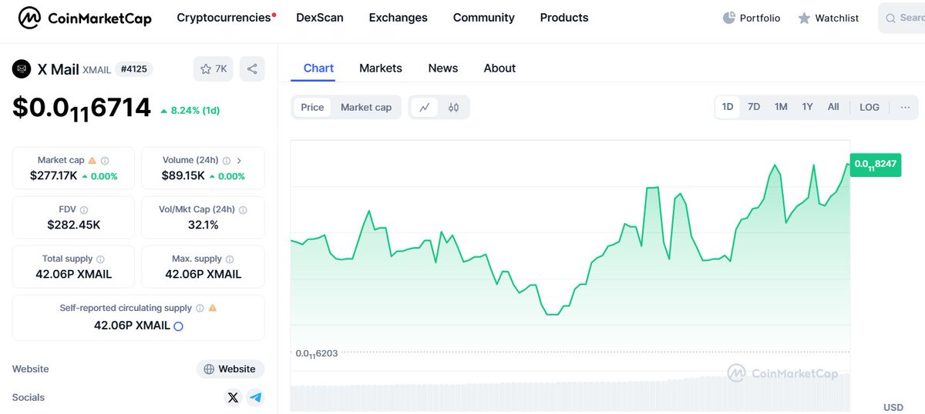The image size is (925, 414).
Task: Focus the Search field
Action: point(902,18)
